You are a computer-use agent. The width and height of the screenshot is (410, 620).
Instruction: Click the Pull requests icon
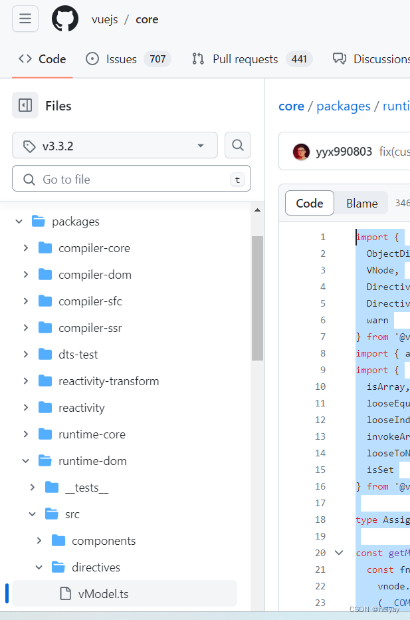point(198,59)
